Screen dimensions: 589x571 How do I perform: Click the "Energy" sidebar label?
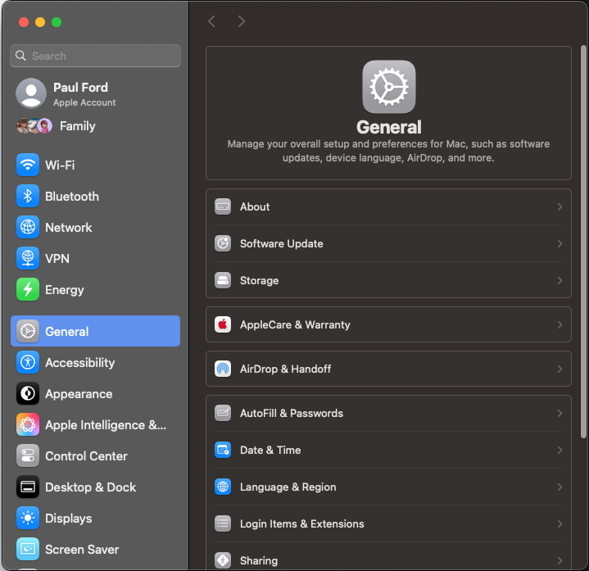[x=64, y=290]
